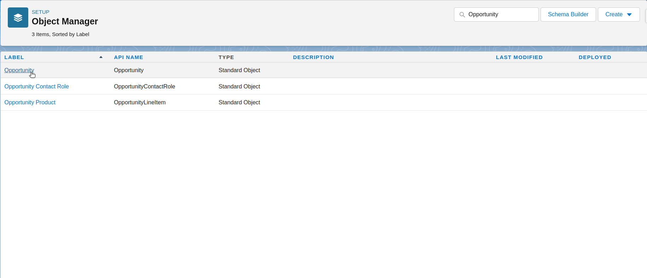Open the Opportunity Contact Role object
Screen dimensions: 647x278
36,86
